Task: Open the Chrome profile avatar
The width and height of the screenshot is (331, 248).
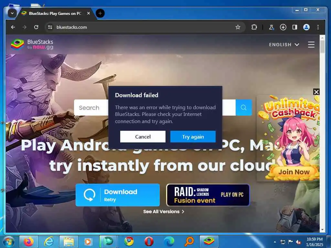Action: (306, 27)
